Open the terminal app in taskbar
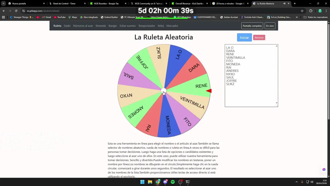 coord(188,182)
